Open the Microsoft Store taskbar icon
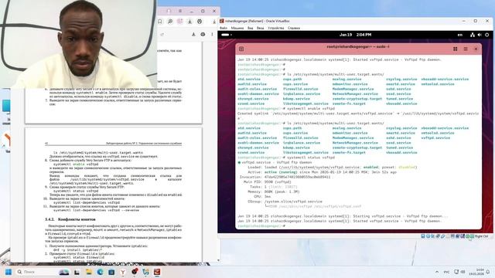Viewport: 495px width, 278px height. click(111, 272)
